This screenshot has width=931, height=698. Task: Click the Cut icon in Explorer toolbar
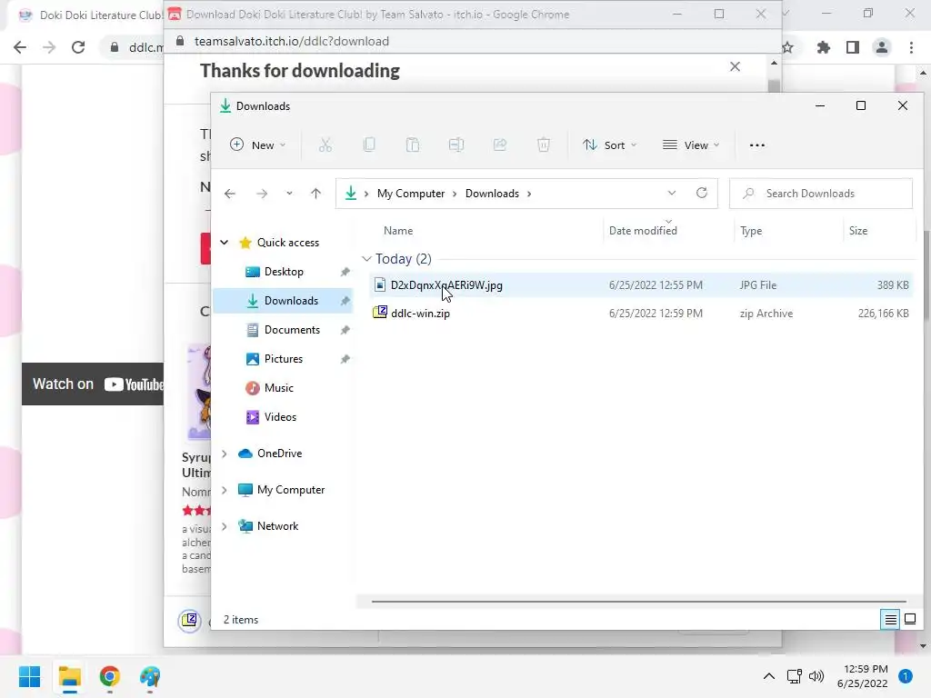click(325, 145)
